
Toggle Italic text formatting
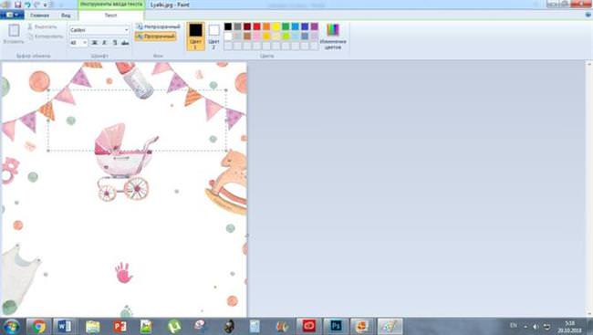tap(104, 42)
